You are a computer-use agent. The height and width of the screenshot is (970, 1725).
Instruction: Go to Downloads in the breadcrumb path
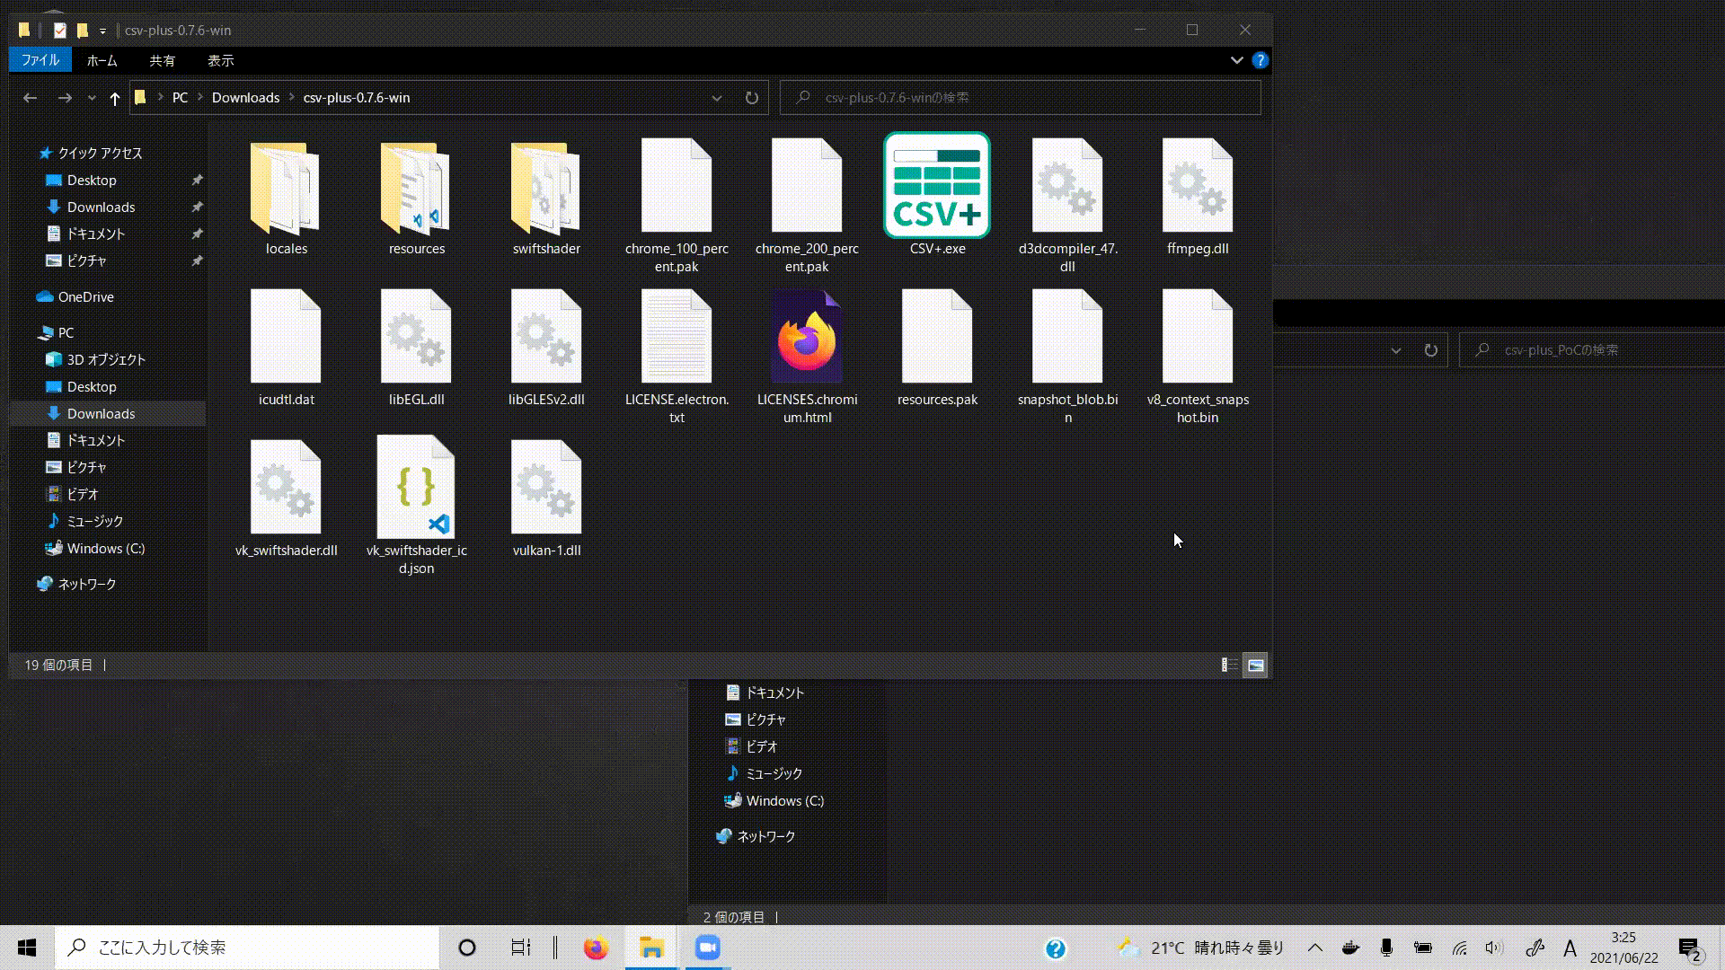point(245,98)
